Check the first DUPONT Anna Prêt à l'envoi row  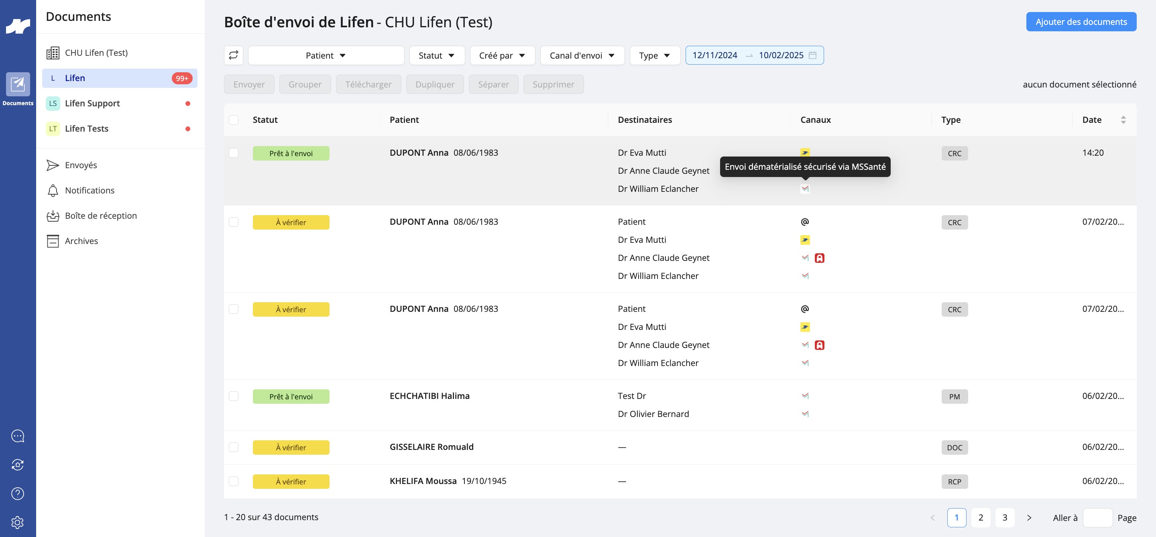tap(233, 153)
